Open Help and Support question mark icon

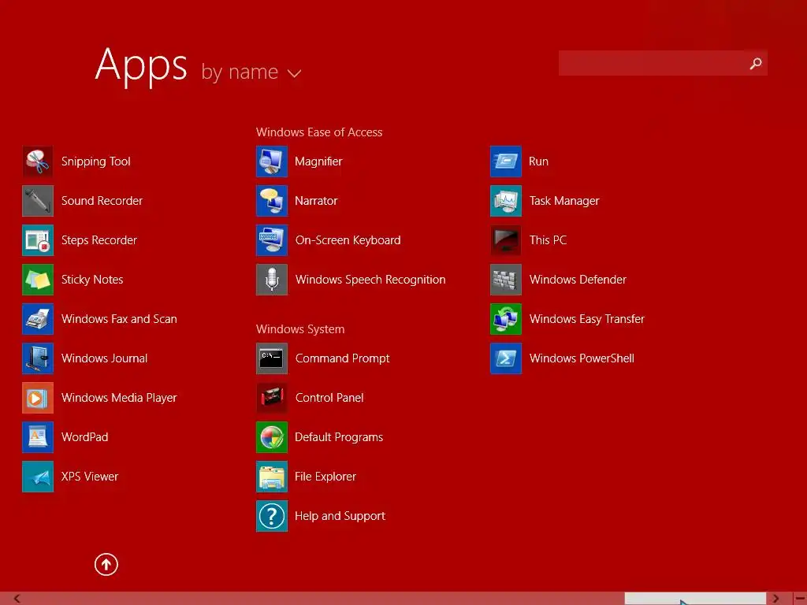(x=272, y=516)
